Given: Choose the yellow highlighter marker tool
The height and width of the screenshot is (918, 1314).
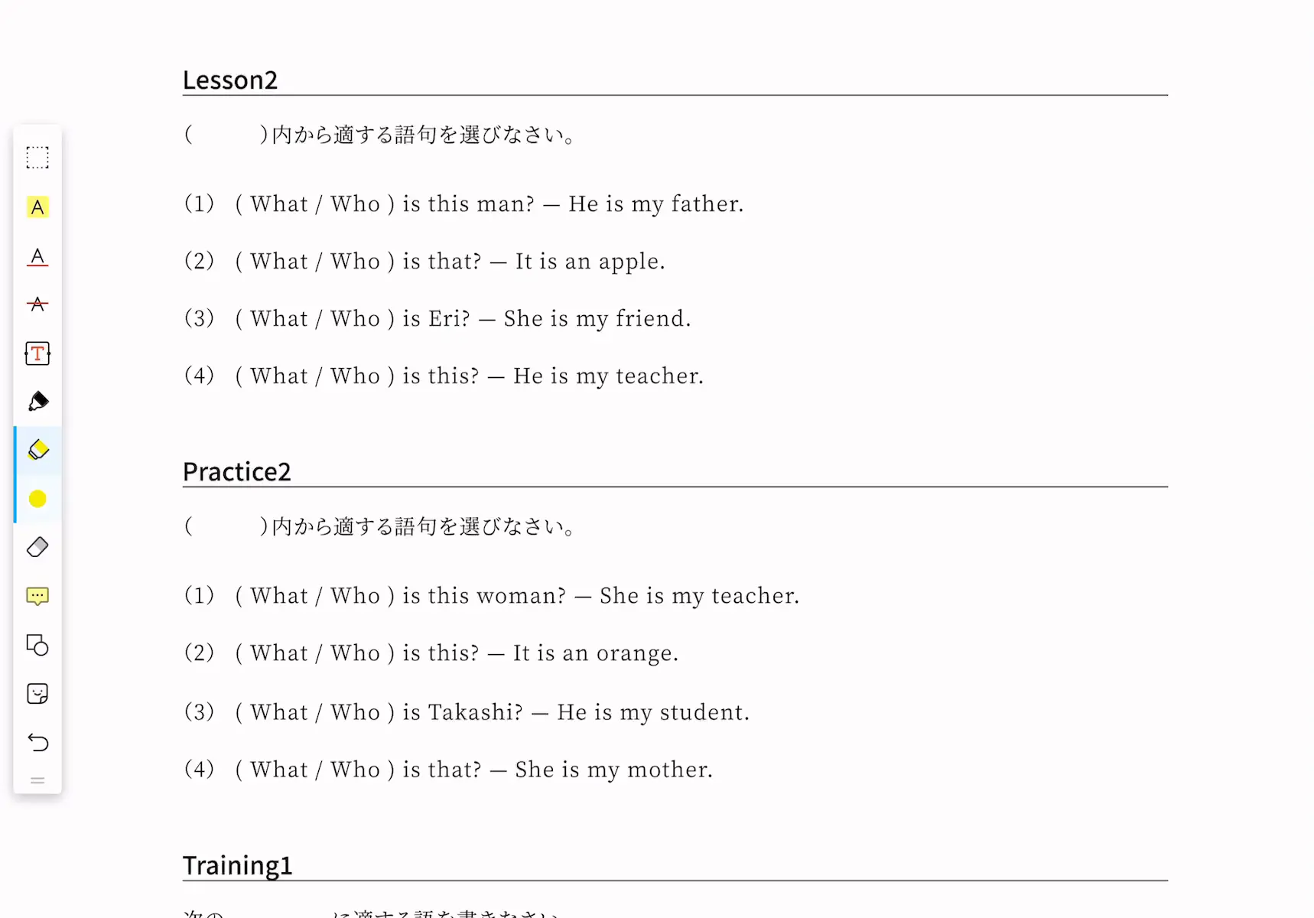Looking at the screenshot, I should pyautogui.click(x=37, y=450).
